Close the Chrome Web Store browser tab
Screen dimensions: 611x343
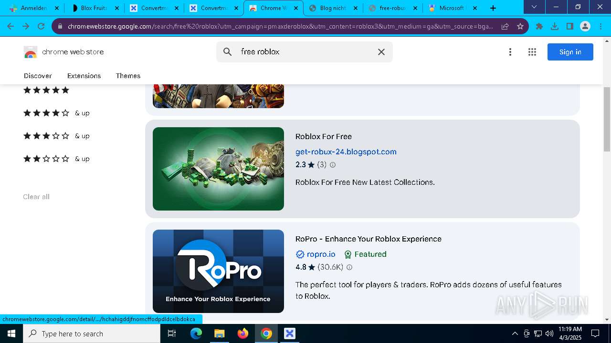click(295, 8)
